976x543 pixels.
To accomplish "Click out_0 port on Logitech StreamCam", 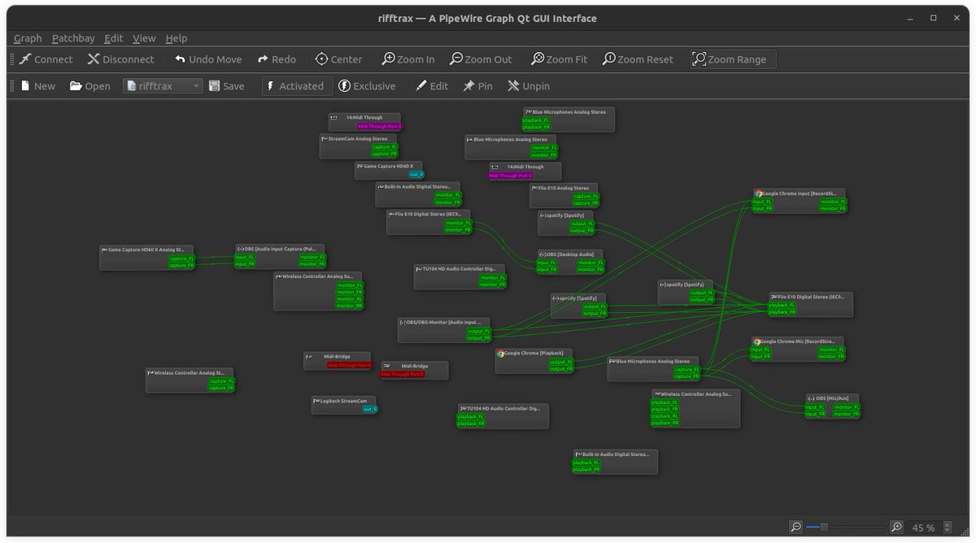I will coord(370,409).
